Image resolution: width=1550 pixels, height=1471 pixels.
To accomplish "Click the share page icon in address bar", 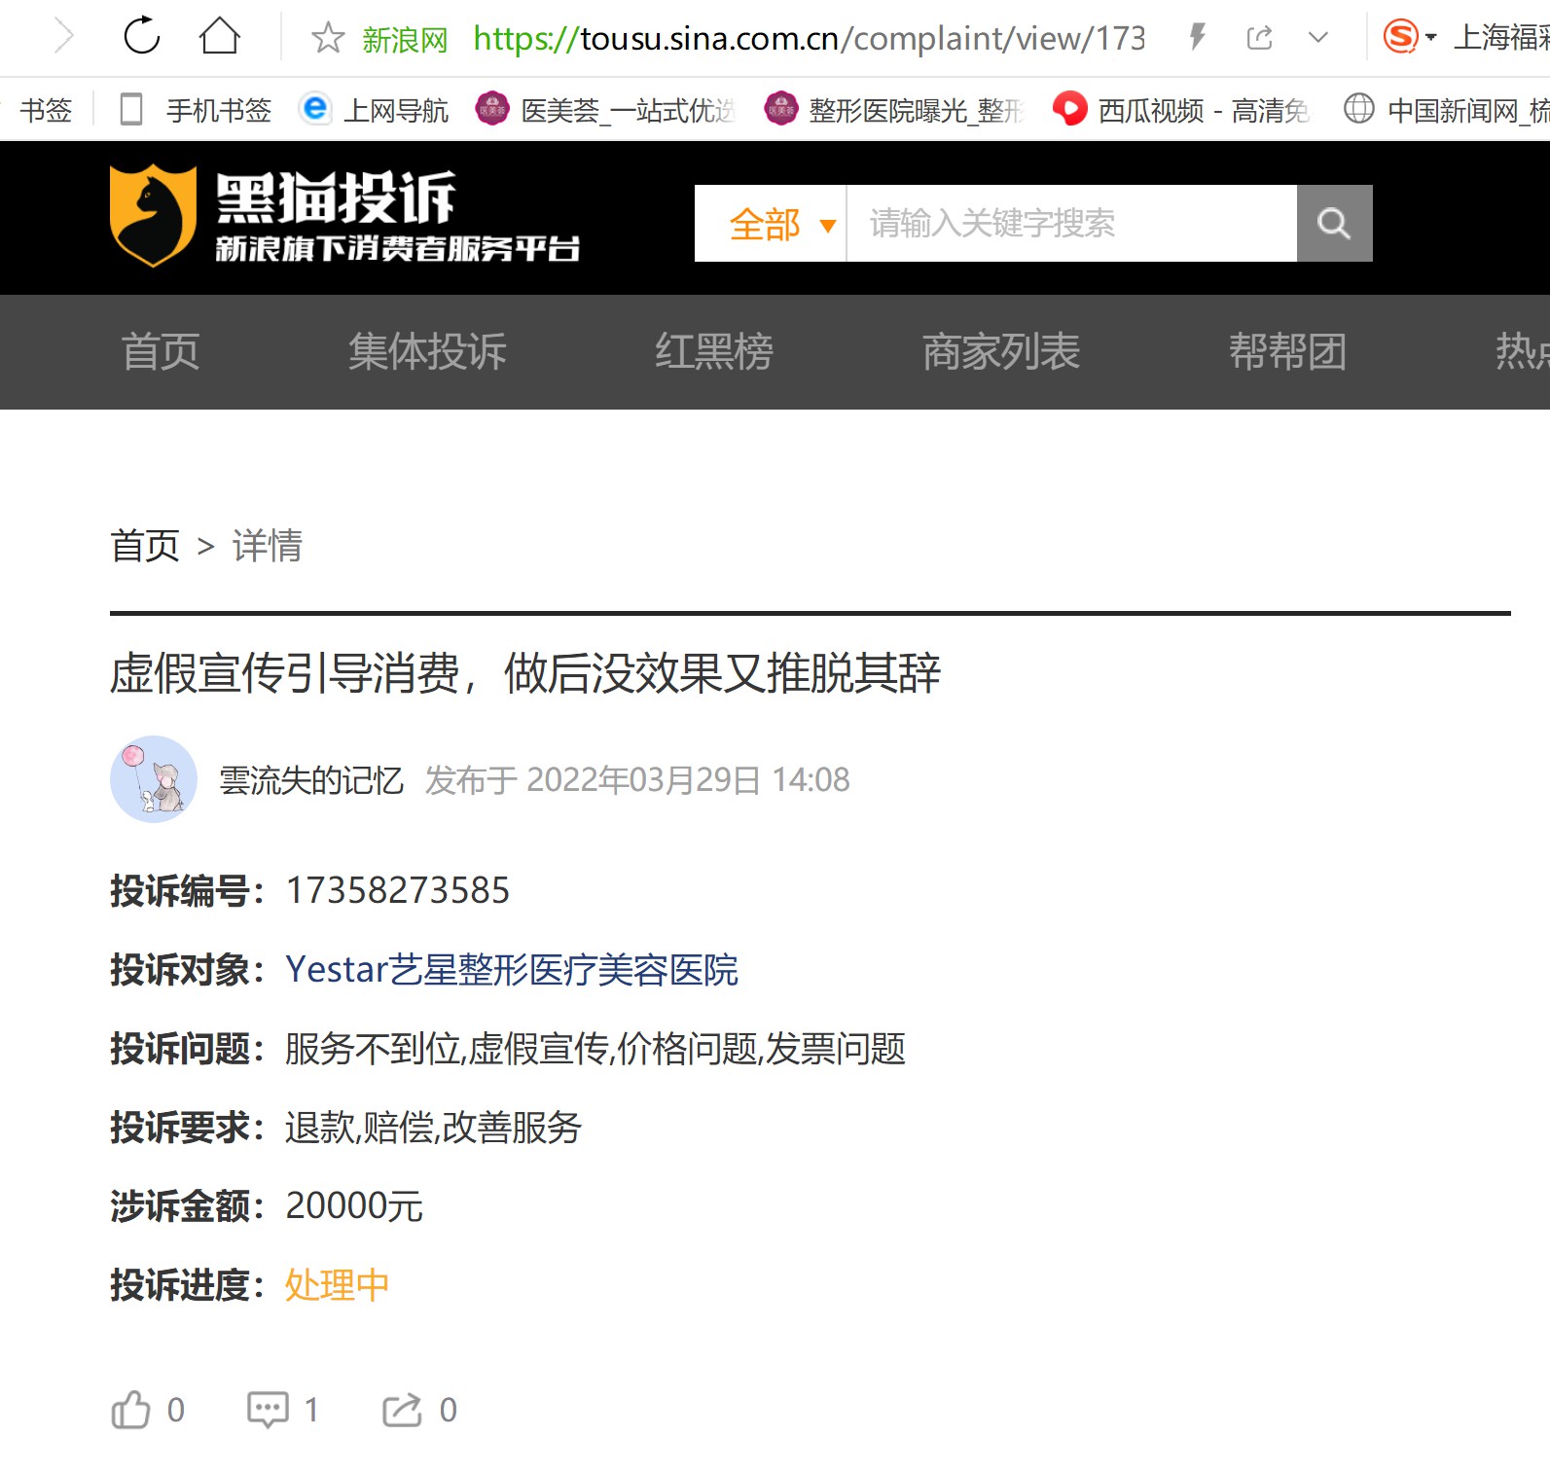I will [x=1260, y=38].
